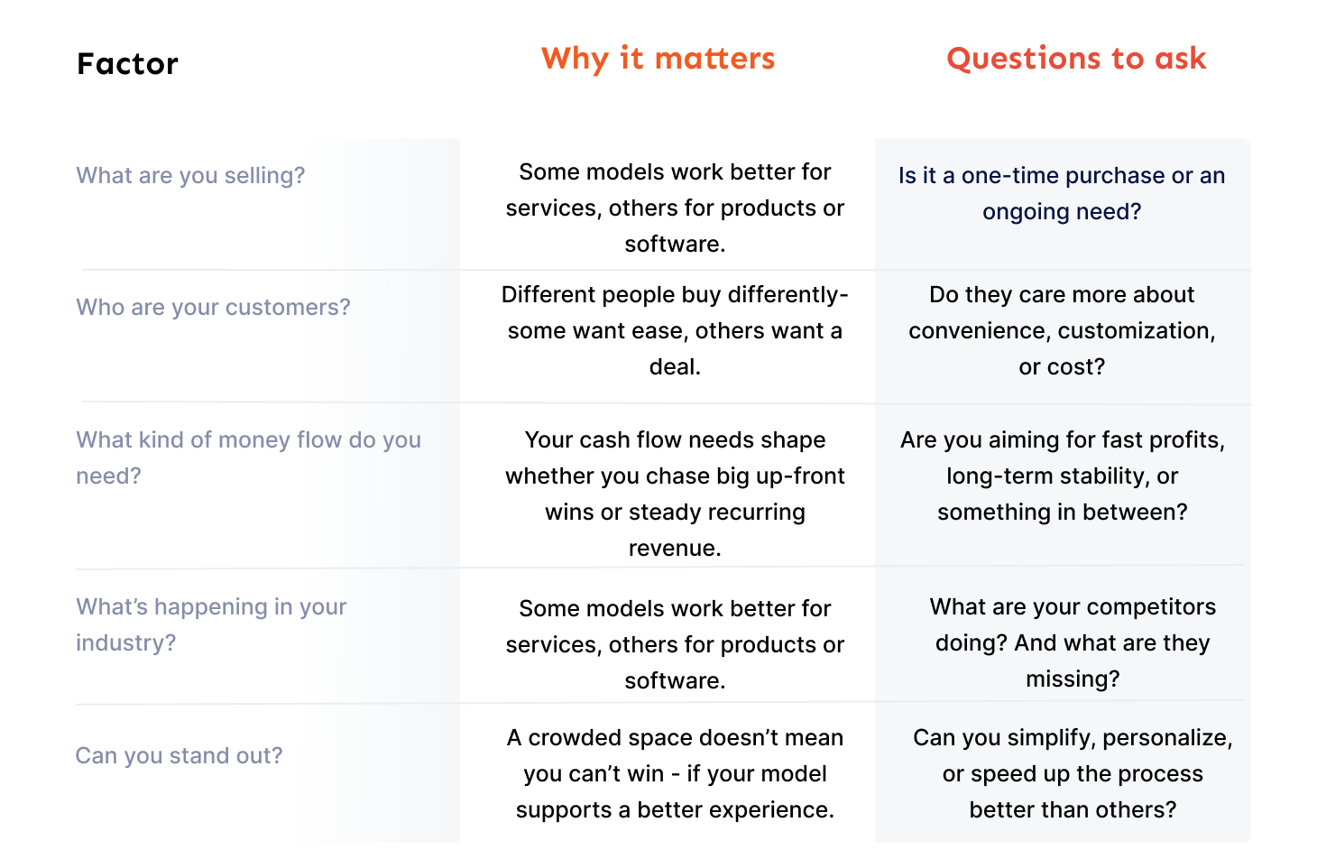Select the convenience, customization, or cost question
Screen dimensions: 1317x859
[1062, 330]
